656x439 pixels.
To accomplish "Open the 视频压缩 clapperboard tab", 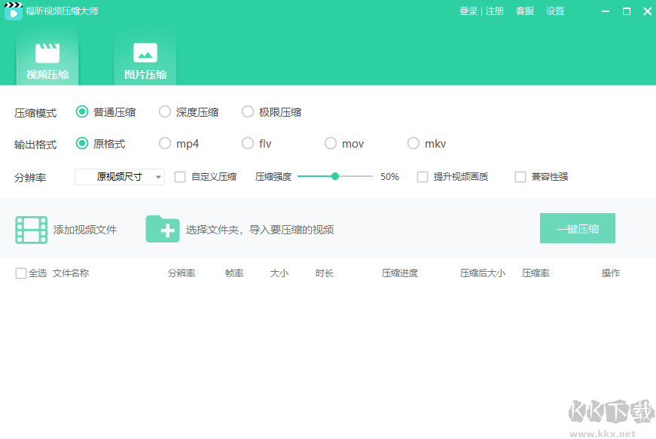I will click(47, 60).
